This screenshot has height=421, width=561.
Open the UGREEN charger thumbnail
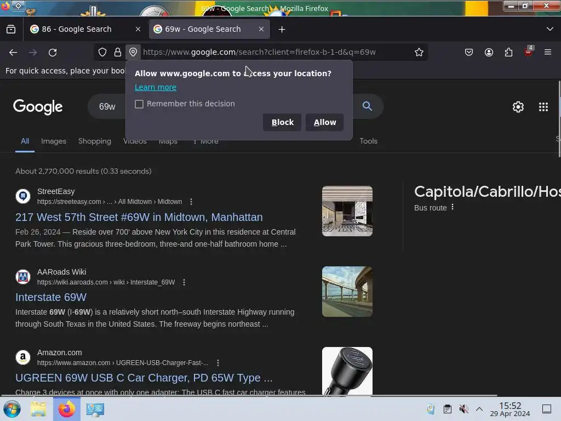point(347,371)
